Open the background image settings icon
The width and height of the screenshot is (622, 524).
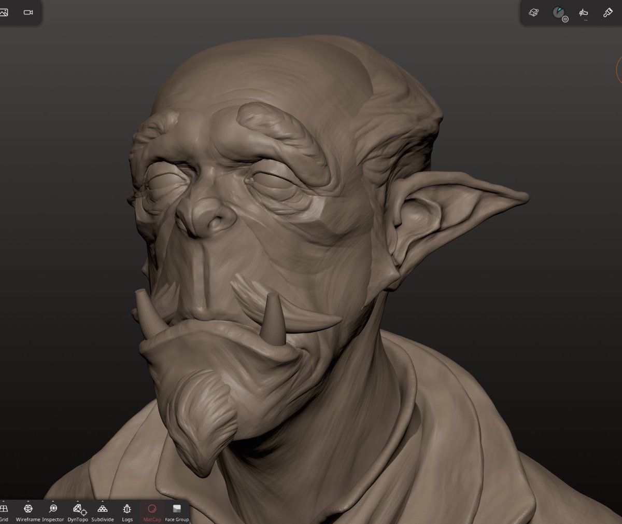[3, 12]
